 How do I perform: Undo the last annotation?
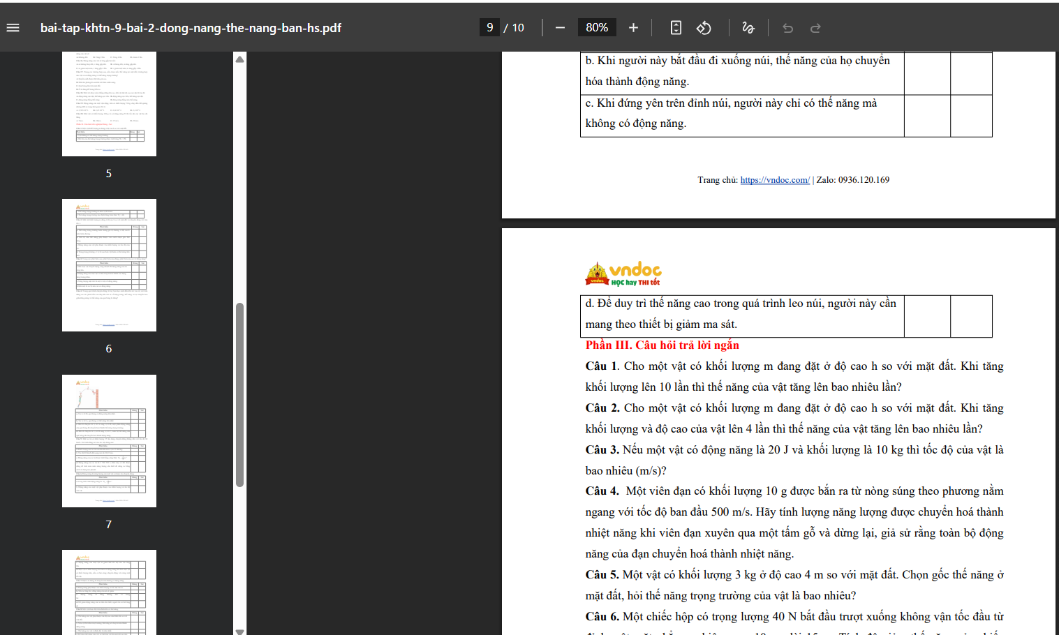[788, 28]
